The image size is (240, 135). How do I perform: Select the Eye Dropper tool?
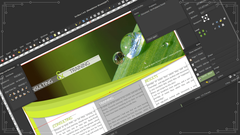click(113, 7)
